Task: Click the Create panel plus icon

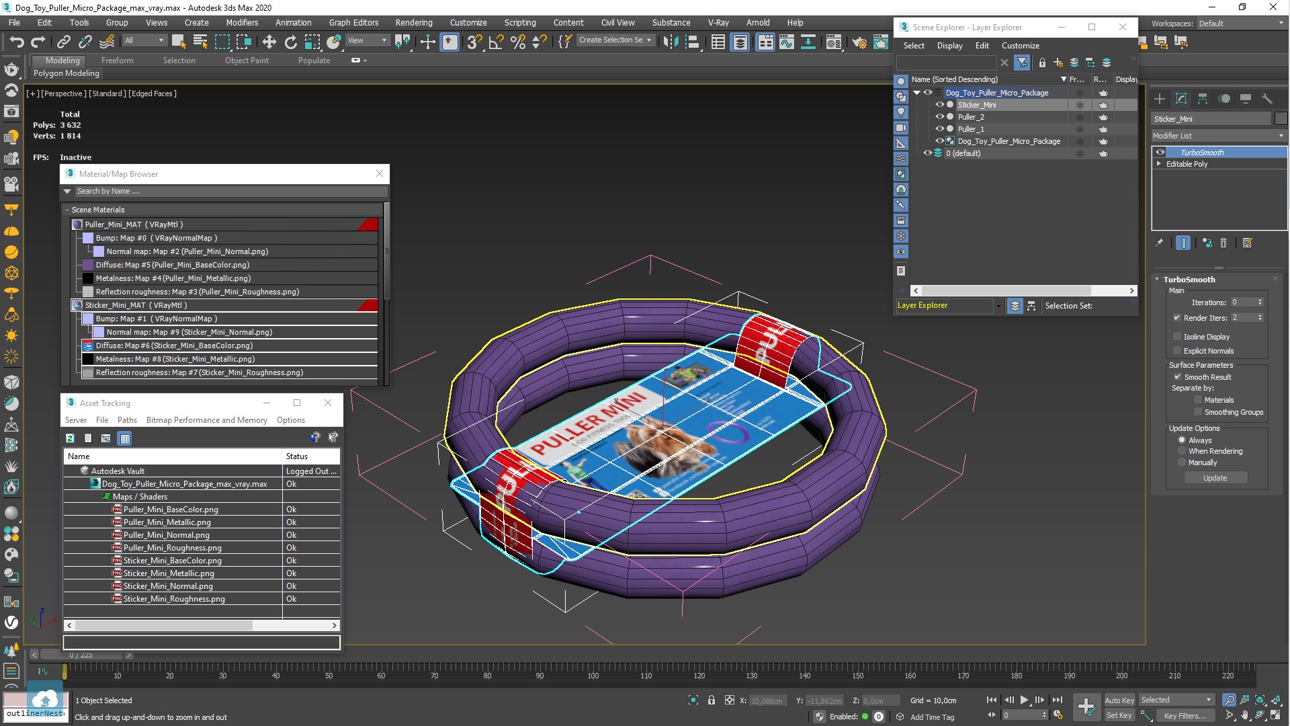Action: [1160, 99]
